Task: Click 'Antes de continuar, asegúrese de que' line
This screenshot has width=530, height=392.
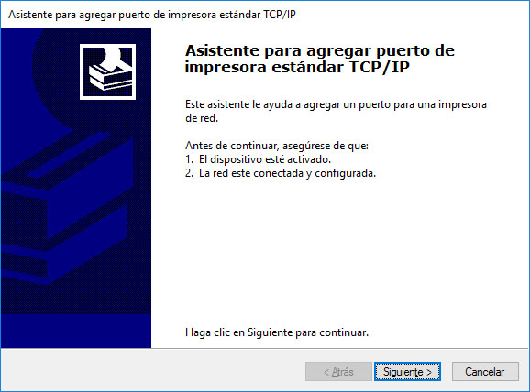Action: point(277,146)
